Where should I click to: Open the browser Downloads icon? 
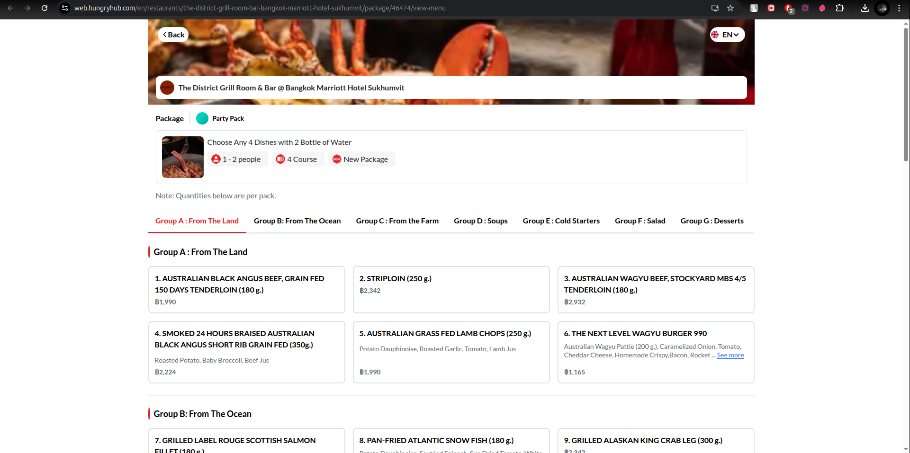point(865,8)
